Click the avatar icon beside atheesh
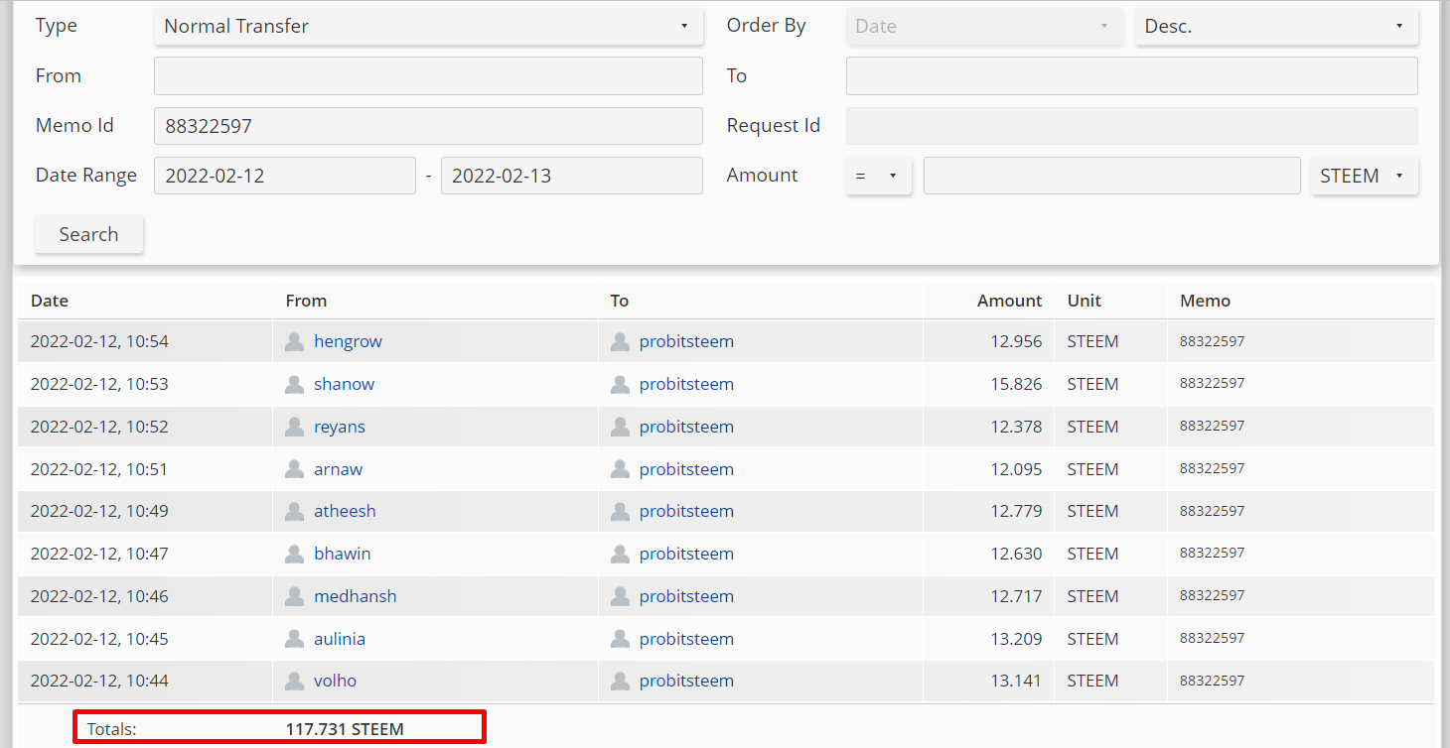This screenshot has height=748, width=1450. 294,511
